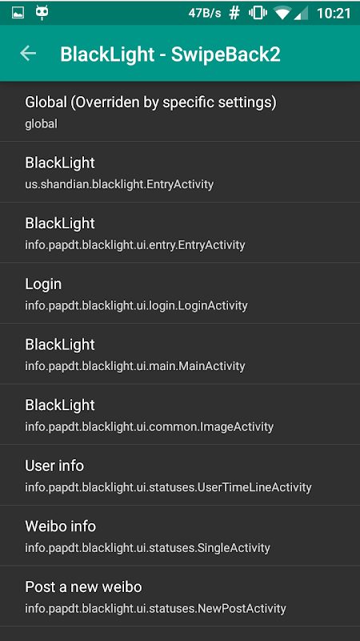The height and width of the screenshot is (641, 360).
Task: Tap the hash root icon in status bar
Action: coord(234,13)
